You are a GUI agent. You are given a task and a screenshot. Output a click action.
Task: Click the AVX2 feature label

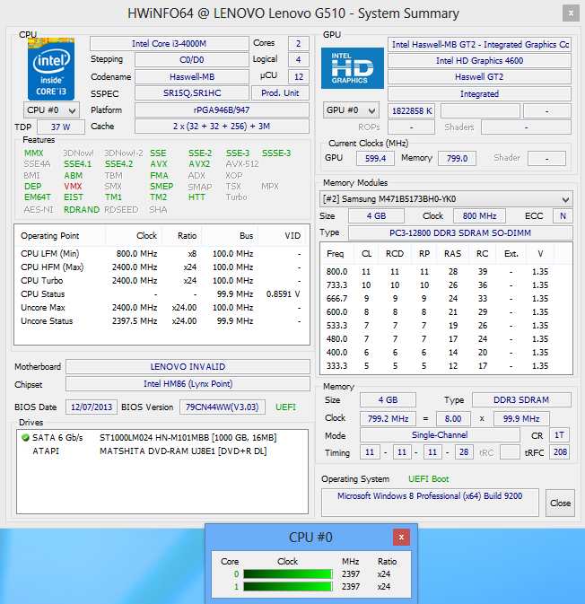[199, 164]
